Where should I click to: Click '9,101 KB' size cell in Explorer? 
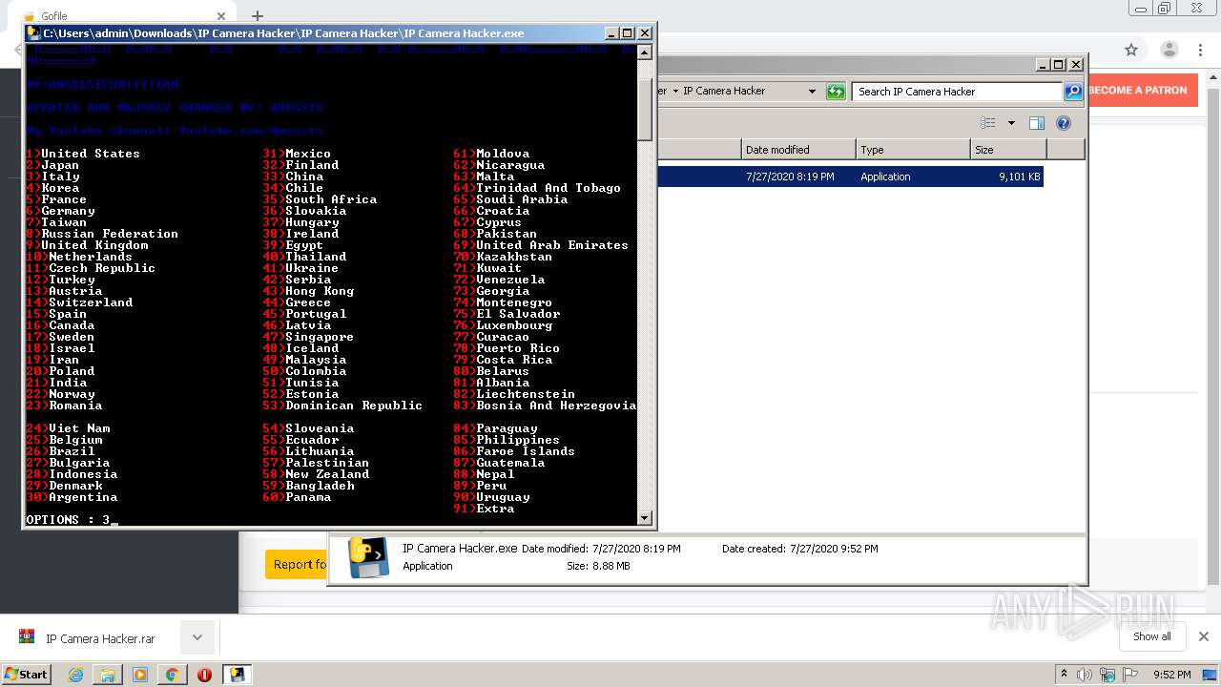(x=1019, y=177)
